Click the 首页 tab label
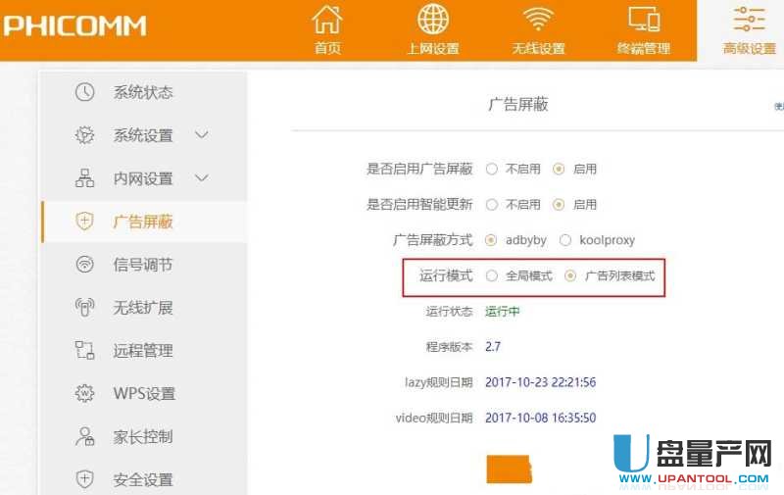Screen dimensions: 784x495 click(x=327, y=48)
